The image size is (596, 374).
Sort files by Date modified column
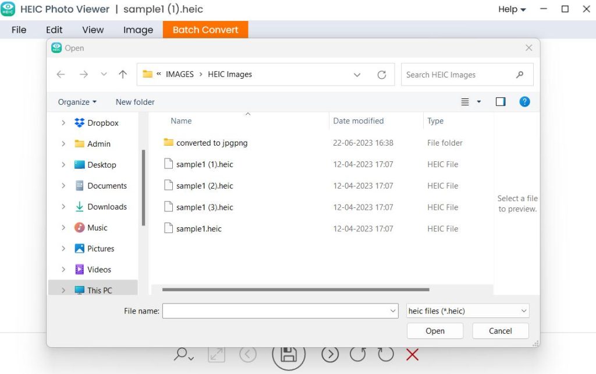pyautogui.click(x=358, y=121)
